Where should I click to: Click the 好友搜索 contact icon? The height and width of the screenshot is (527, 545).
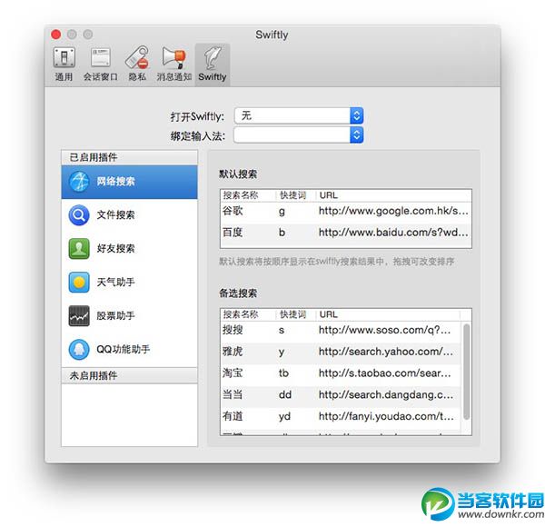coord(79,249)
